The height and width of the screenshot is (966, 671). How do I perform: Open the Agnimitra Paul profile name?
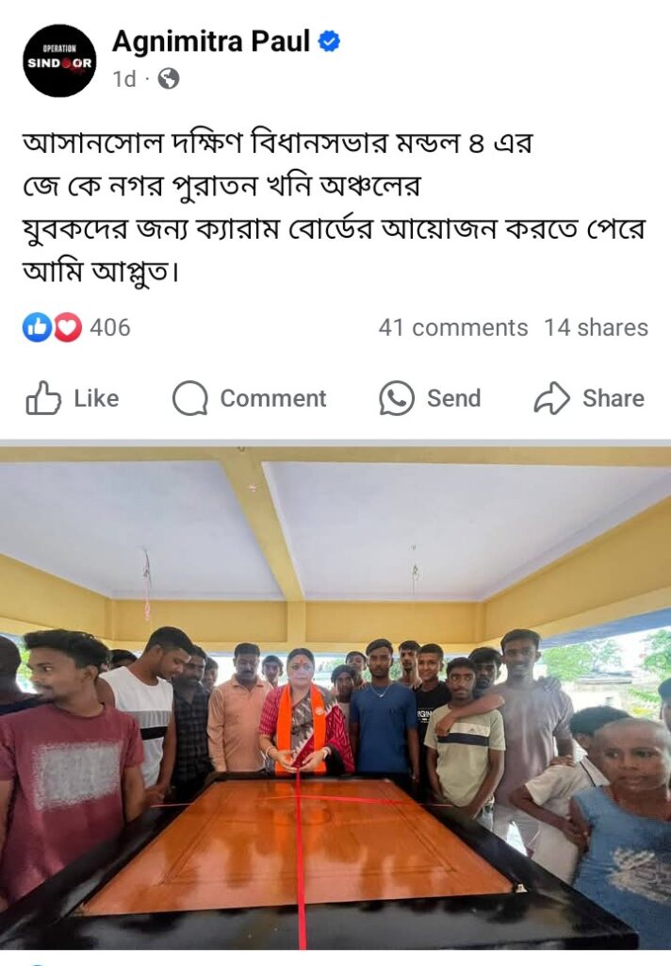[210, 42]
